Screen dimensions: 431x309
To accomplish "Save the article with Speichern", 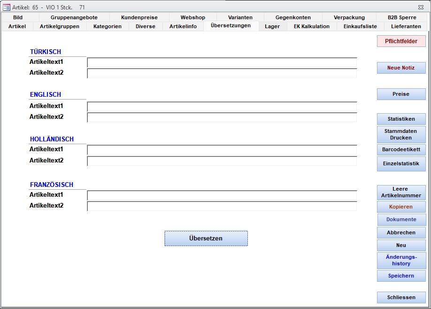I will (x=401, y=276).
